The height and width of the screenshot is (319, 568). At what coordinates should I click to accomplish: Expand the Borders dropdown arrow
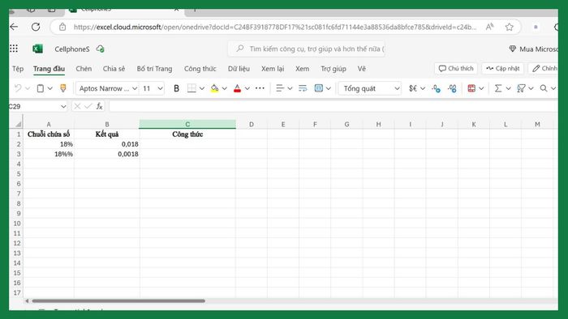[x=202, y=88]
